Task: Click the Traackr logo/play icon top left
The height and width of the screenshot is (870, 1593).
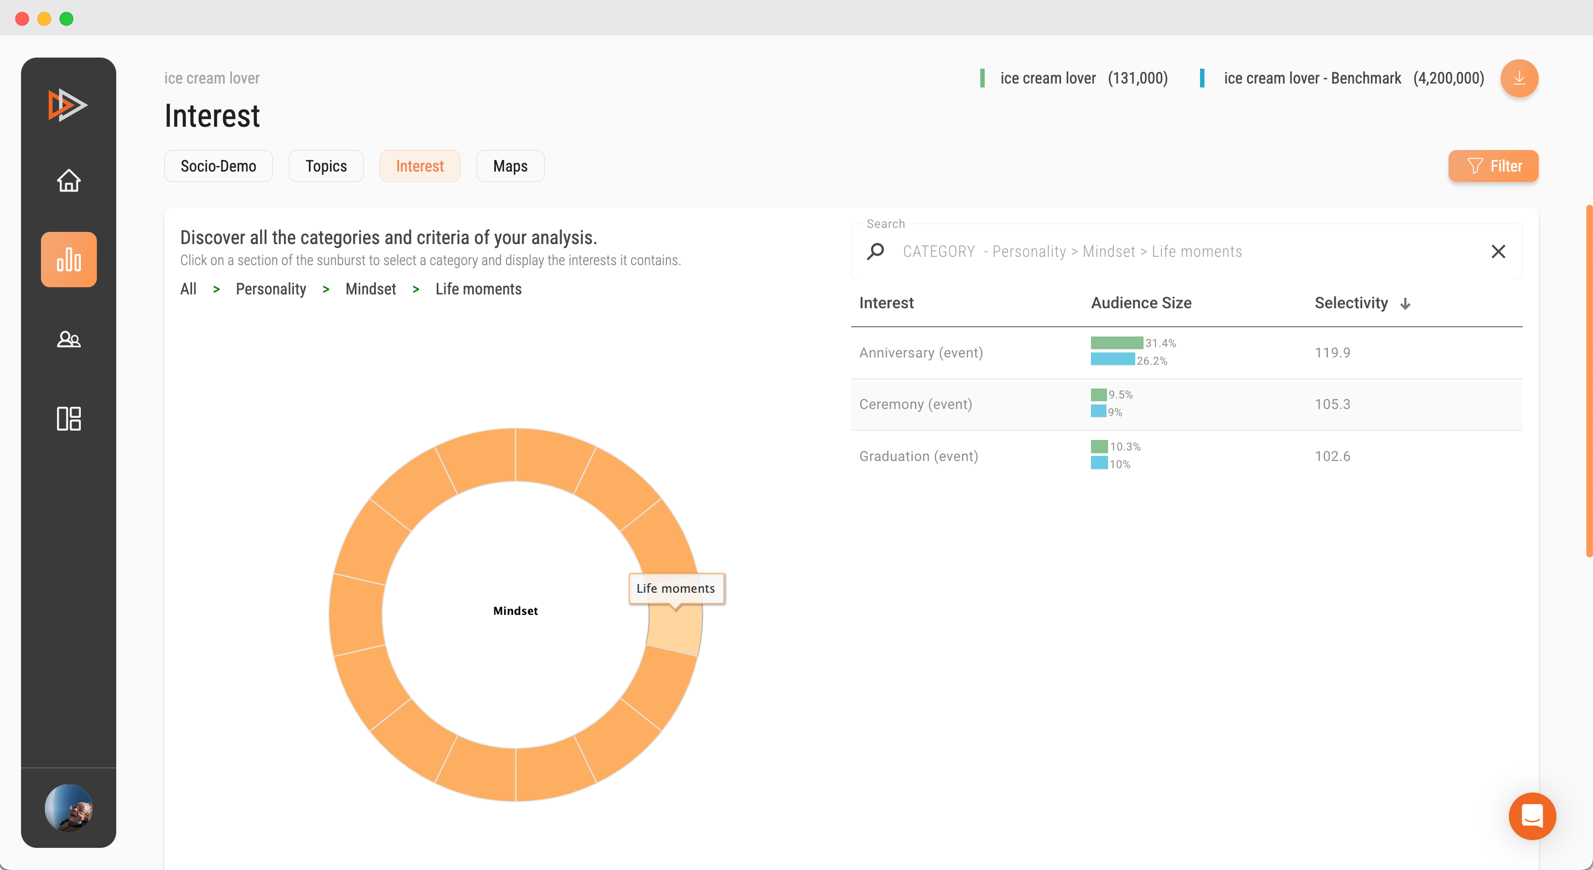Action: tap(69, 104)
